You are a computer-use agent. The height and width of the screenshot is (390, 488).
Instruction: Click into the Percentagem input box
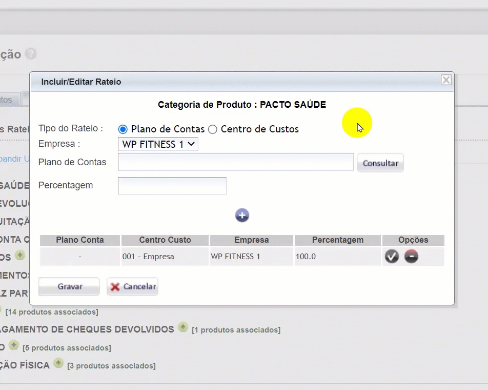172,186
